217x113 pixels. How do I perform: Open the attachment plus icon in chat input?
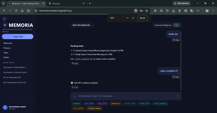pyautogui.click(x=75, y=96)
